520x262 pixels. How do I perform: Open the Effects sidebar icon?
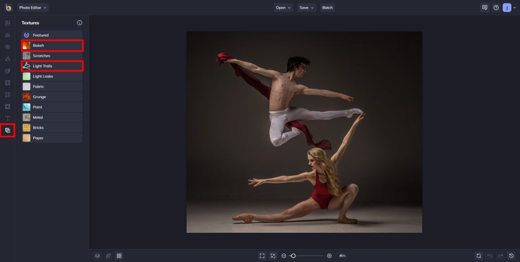[8, 59]
